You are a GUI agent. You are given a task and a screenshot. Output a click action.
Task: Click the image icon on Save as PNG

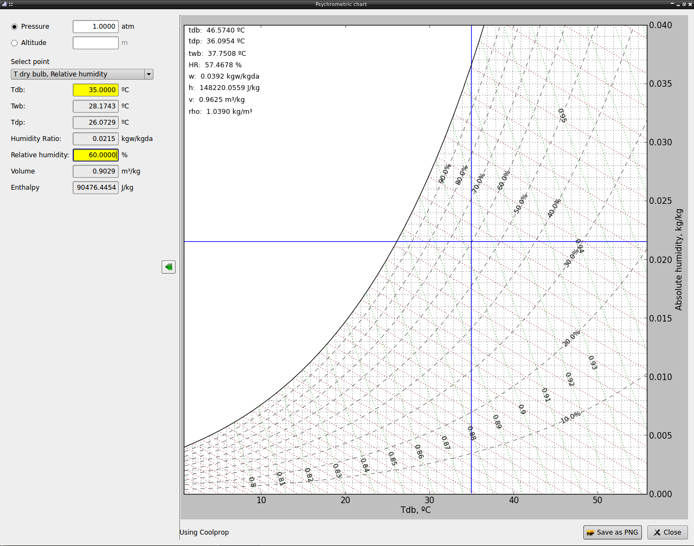point(591,532)
